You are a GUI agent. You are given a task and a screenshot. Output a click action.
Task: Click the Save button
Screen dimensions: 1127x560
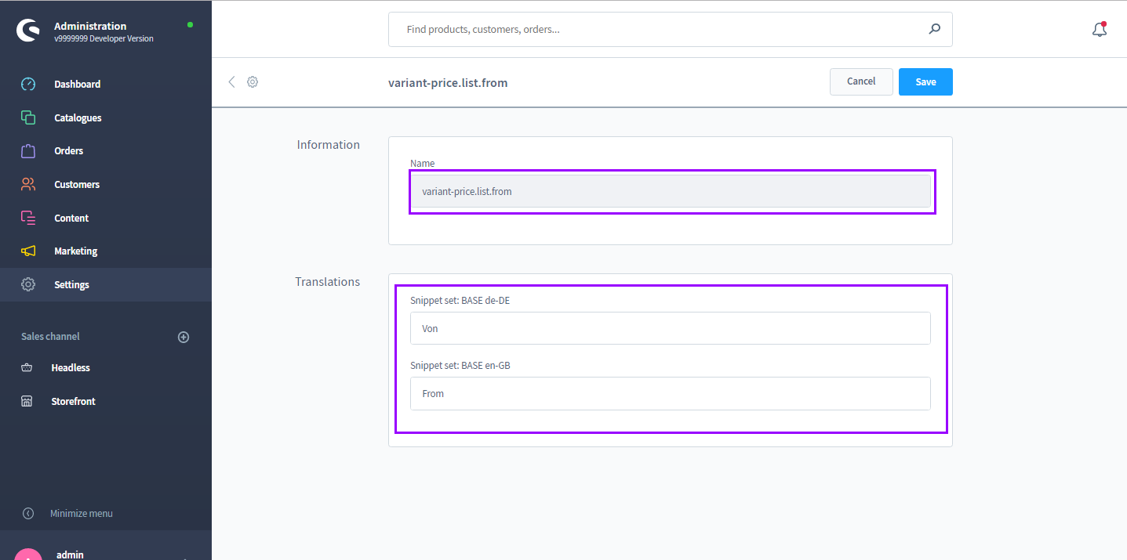925,81
